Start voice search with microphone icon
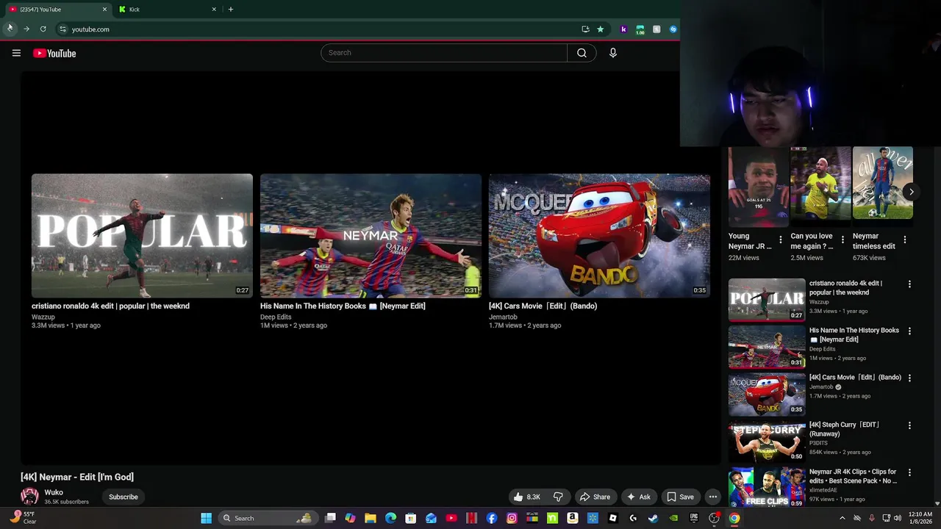The image size is (941, 529). (612, 53)
